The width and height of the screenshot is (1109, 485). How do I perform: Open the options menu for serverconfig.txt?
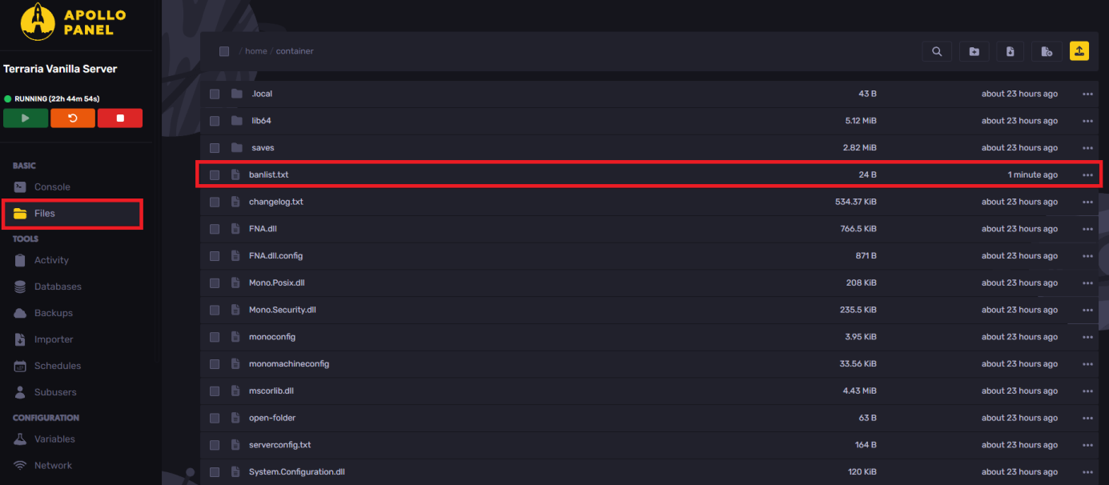coord(1087,445)
